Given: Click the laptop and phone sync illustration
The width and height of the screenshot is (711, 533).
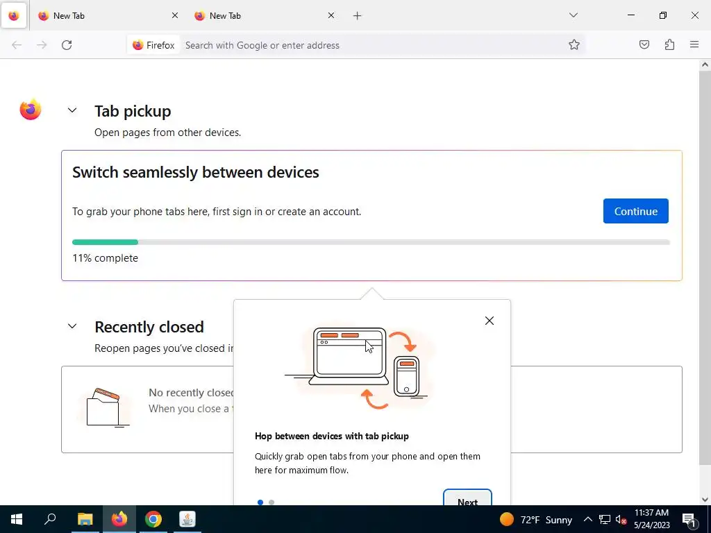Looking at the screenshot, I should pyautogui.click(x=359, y=367).
